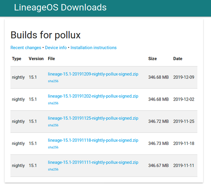Click the Type column header
211x185 pixels.
tap(17, 59)
